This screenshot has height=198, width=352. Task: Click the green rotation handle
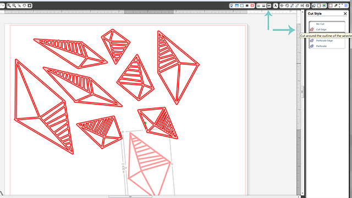145,123
